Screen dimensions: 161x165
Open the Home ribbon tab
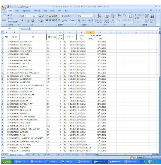(x=10, y=11)
